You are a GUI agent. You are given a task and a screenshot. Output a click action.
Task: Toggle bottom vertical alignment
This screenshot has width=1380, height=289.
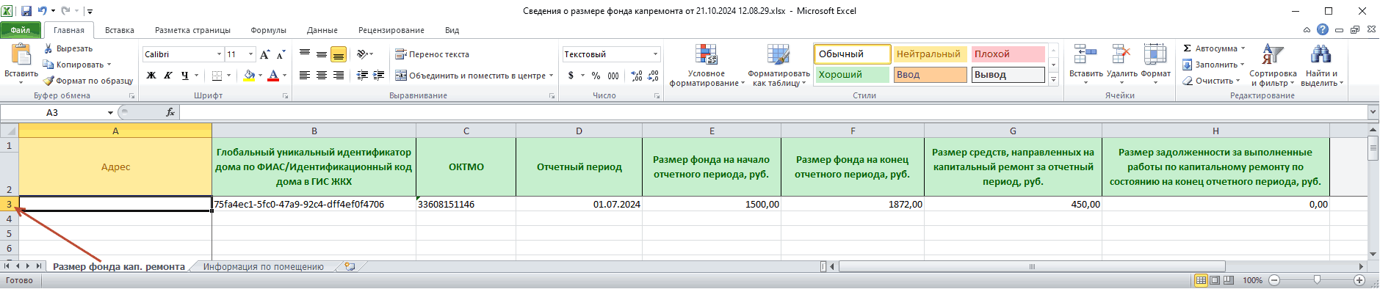click(x=339, y=54)
